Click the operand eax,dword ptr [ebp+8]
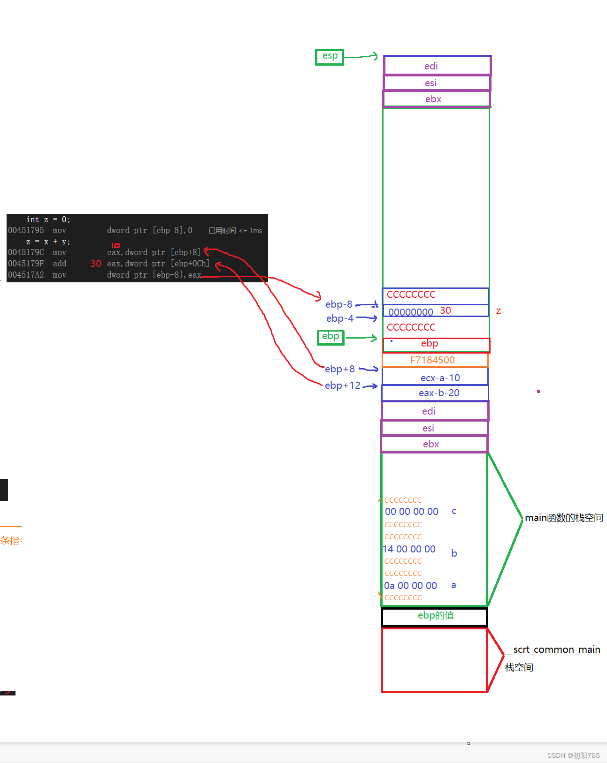Viewport: 607px width, 763px height. (x=154, y=252)
